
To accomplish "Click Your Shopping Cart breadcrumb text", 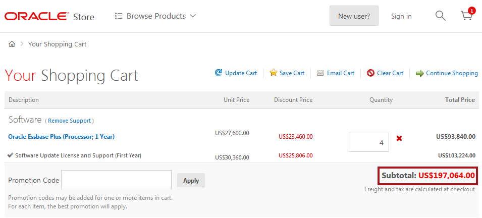I will 57,44.
